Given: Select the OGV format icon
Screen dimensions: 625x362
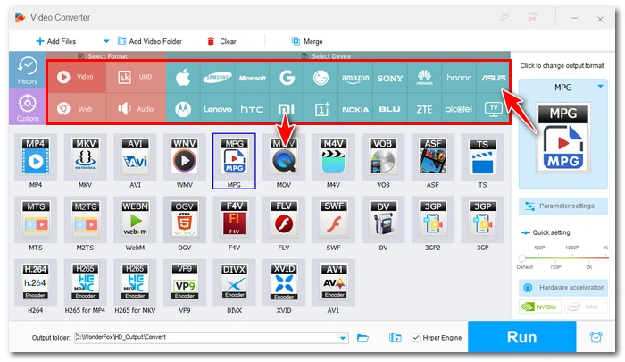Looking at the screenshot, I should (x=185, y=220).
